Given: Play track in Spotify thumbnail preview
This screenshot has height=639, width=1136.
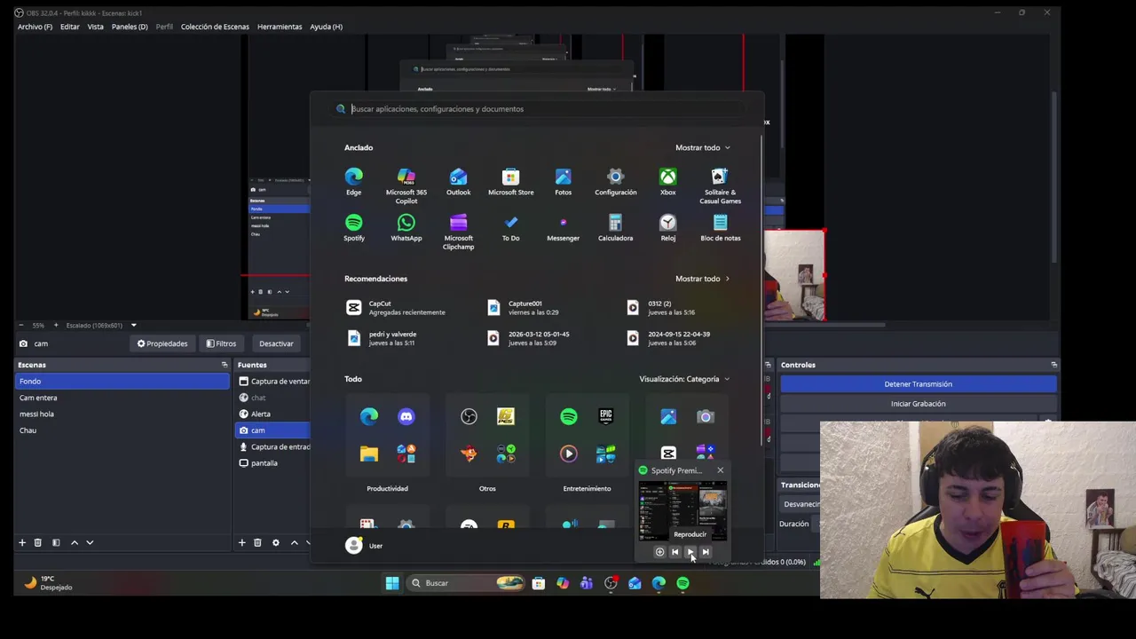Looking at the screenshot, I should coord(690,552).
